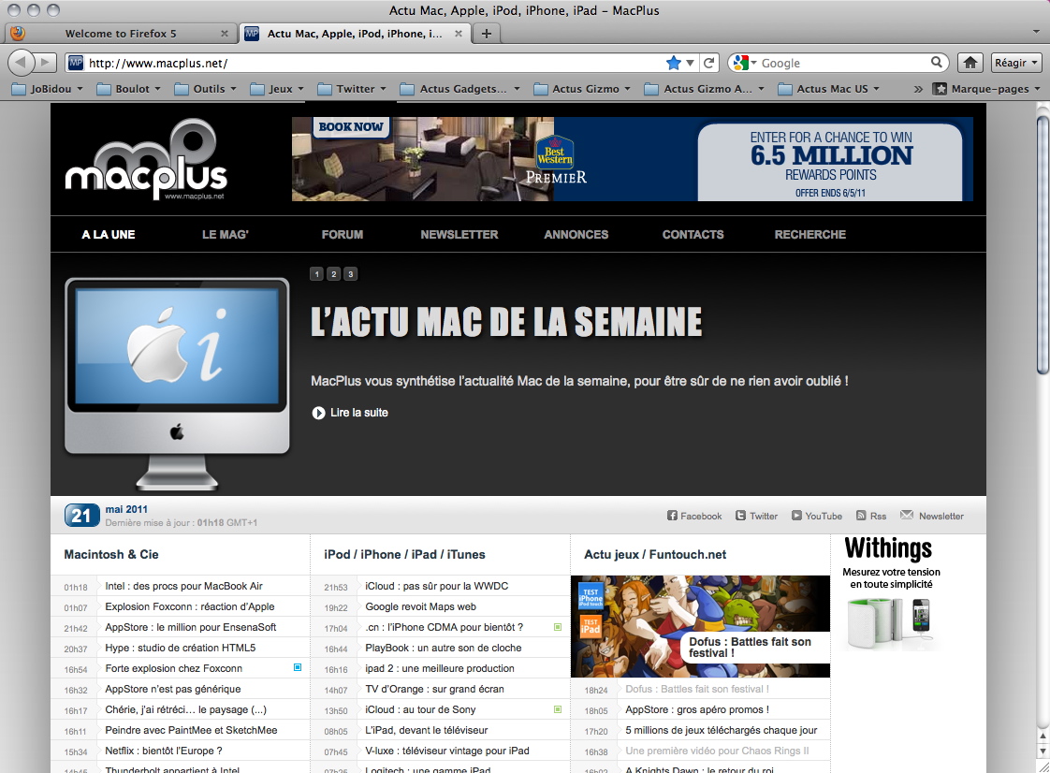Open the bookmark history dropdown arrow next to star

[x=690, y=63]
